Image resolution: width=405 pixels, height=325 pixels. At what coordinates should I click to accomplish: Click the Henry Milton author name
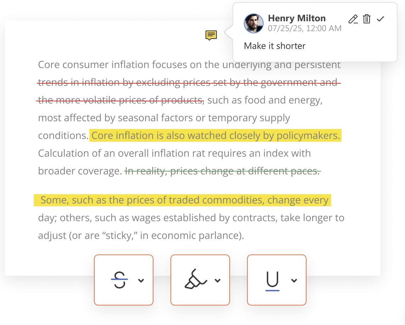(297, 18)
